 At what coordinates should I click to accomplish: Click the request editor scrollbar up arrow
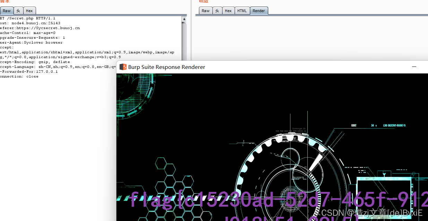pos(184,19)
